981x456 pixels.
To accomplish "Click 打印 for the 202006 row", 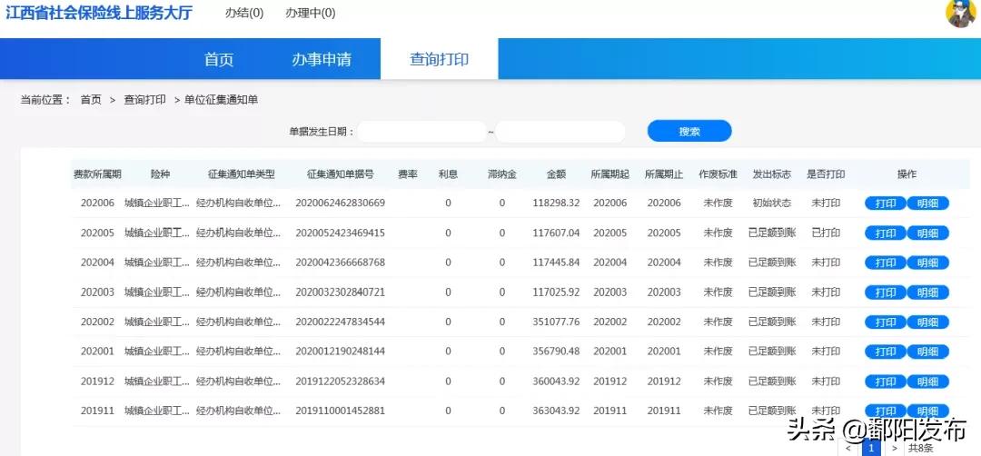I will pyautogui.click(x=886, y=203).
